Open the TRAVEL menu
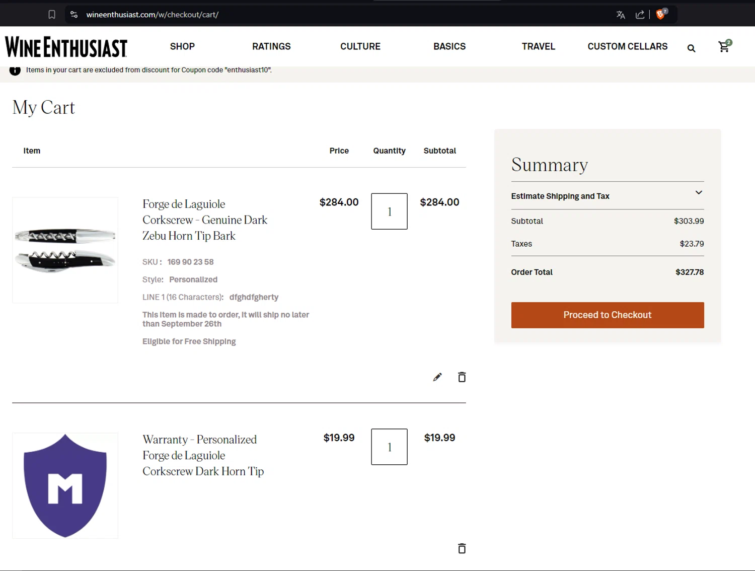 [x=538, y=46]
